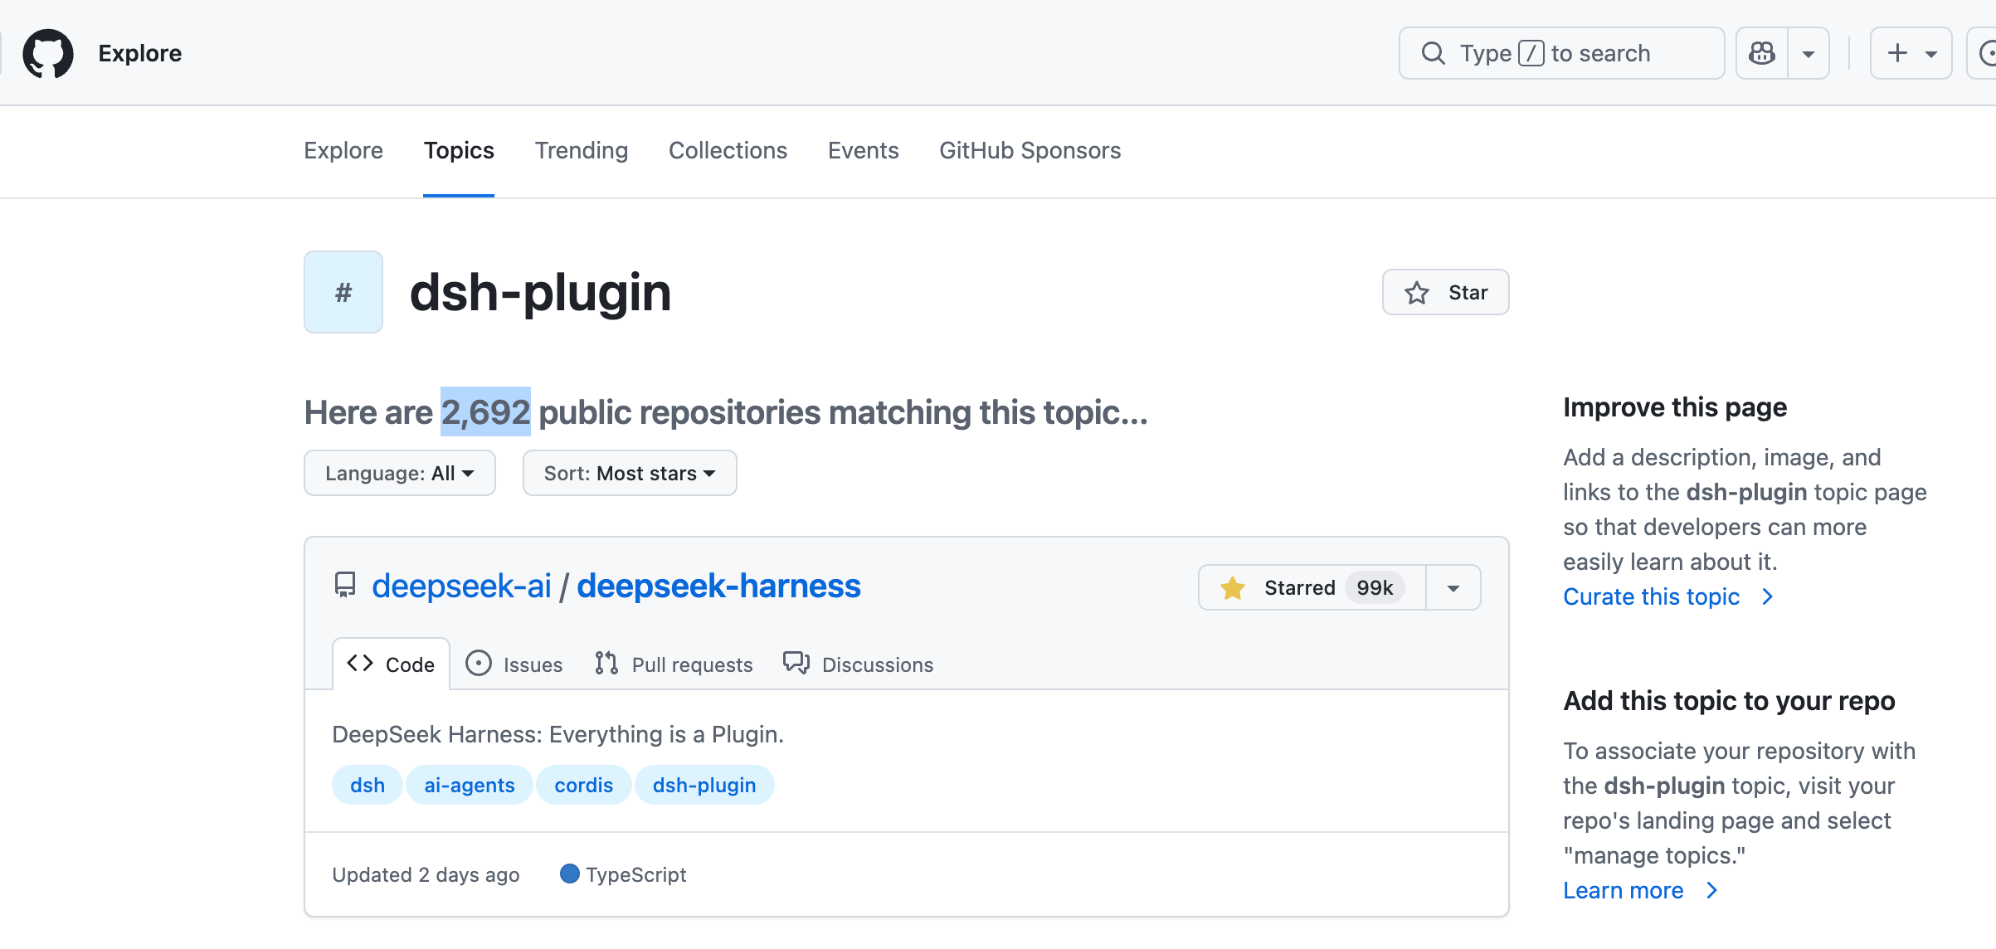This screenshot has height=949, width=1996.
Task: Open the Collections tab
Action: [728, 150]
